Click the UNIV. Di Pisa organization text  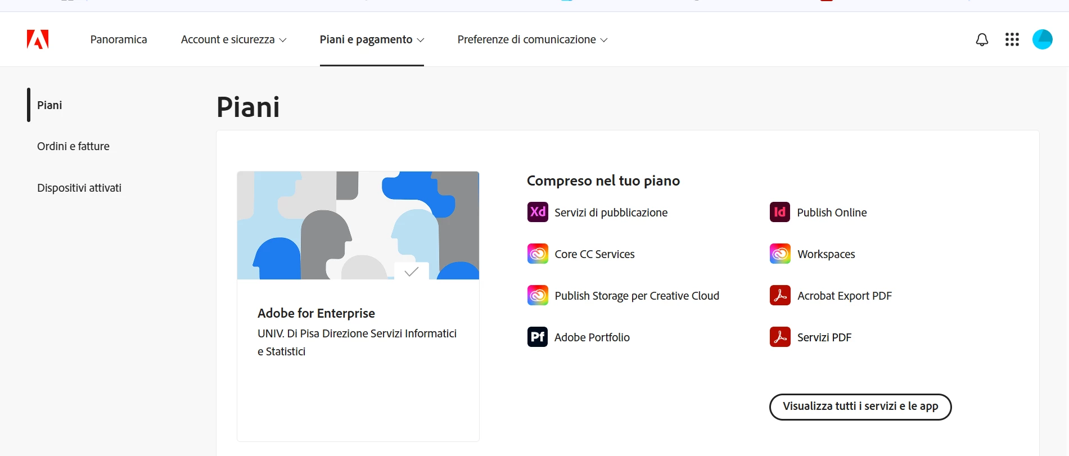coord(357,342)
